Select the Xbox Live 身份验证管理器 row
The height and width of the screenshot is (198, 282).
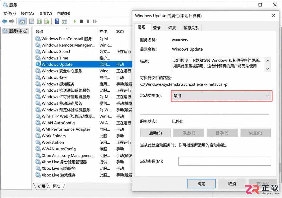coord(83,162)
